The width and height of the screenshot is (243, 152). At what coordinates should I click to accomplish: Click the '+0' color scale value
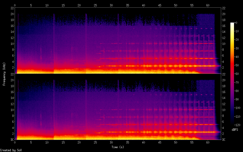coord(236,23)
